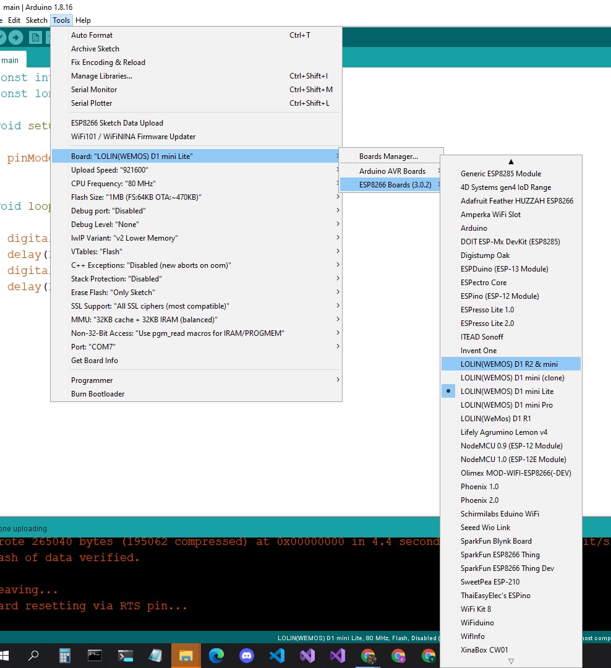611x668 pixels.
Task: Open ESP8266 Sketch Data Upload
Action: (197, 122)
